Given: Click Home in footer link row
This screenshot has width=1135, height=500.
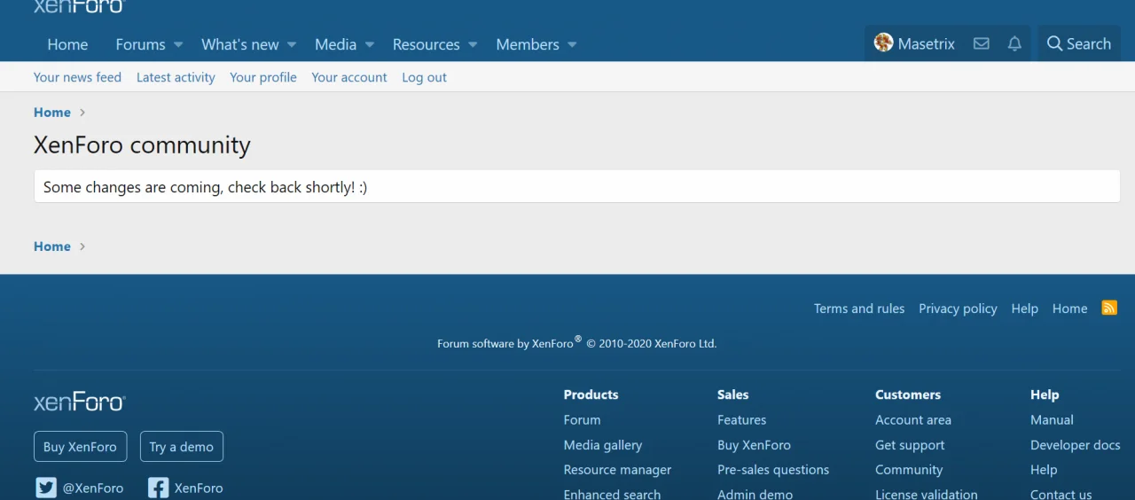Looking at the screenshot, I should click(x=1069, y=309).
